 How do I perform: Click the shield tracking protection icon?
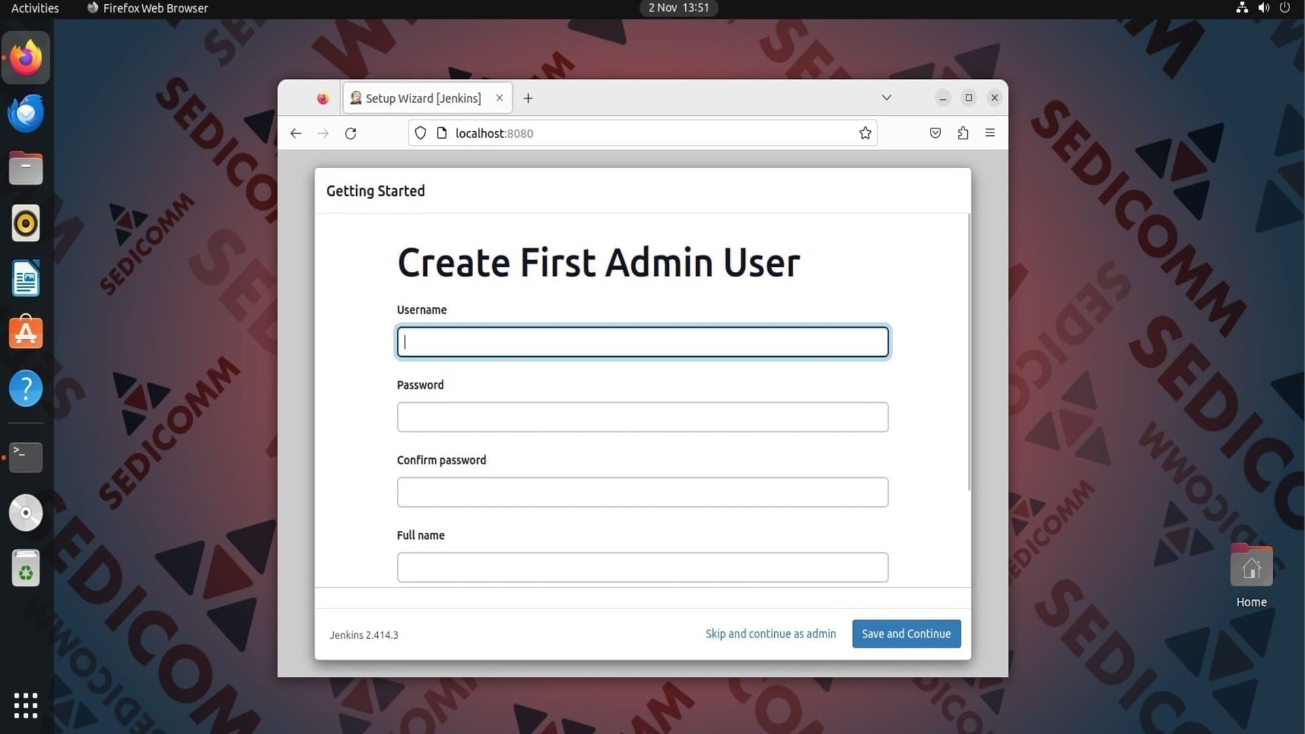421,133
